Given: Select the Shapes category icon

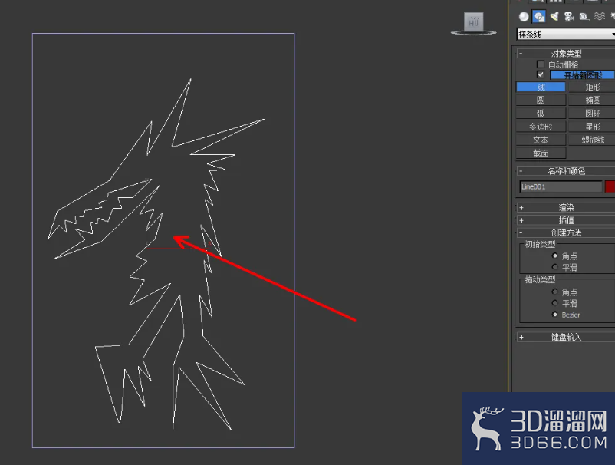Looking at the screenshot, I should click(x=539, y=16).
